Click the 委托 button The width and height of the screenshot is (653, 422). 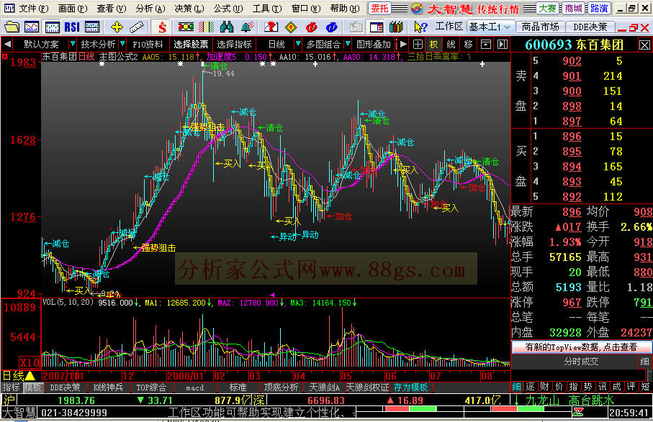(x=379, y=9)
